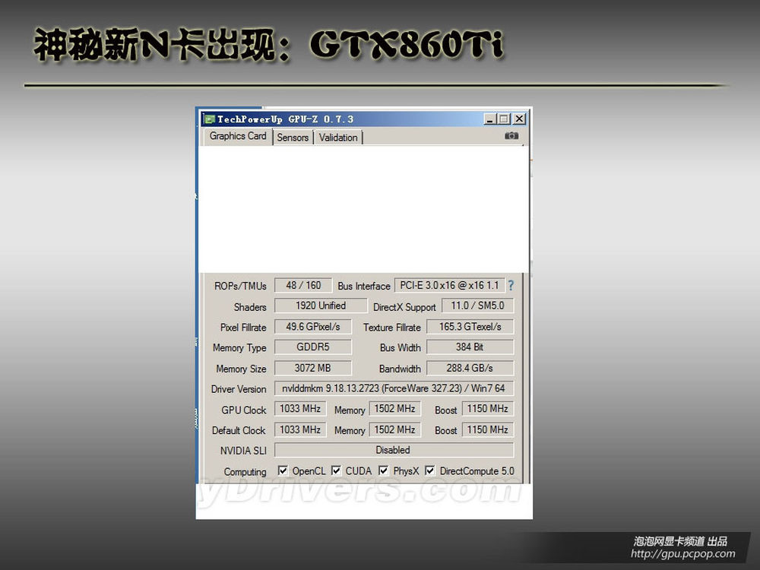The width and height of the screenshot is (760, 570).
Task: Select the Boost 1150 MHz field in Default Clock row
Action: click(488, 429)
